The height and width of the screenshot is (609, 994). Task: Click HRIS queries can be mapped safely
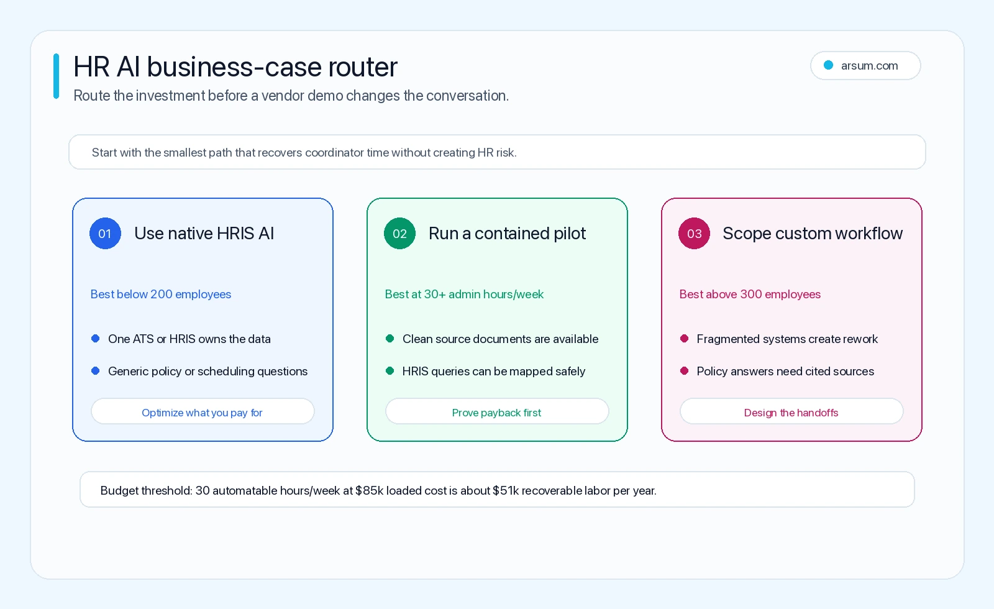(494, 371)
